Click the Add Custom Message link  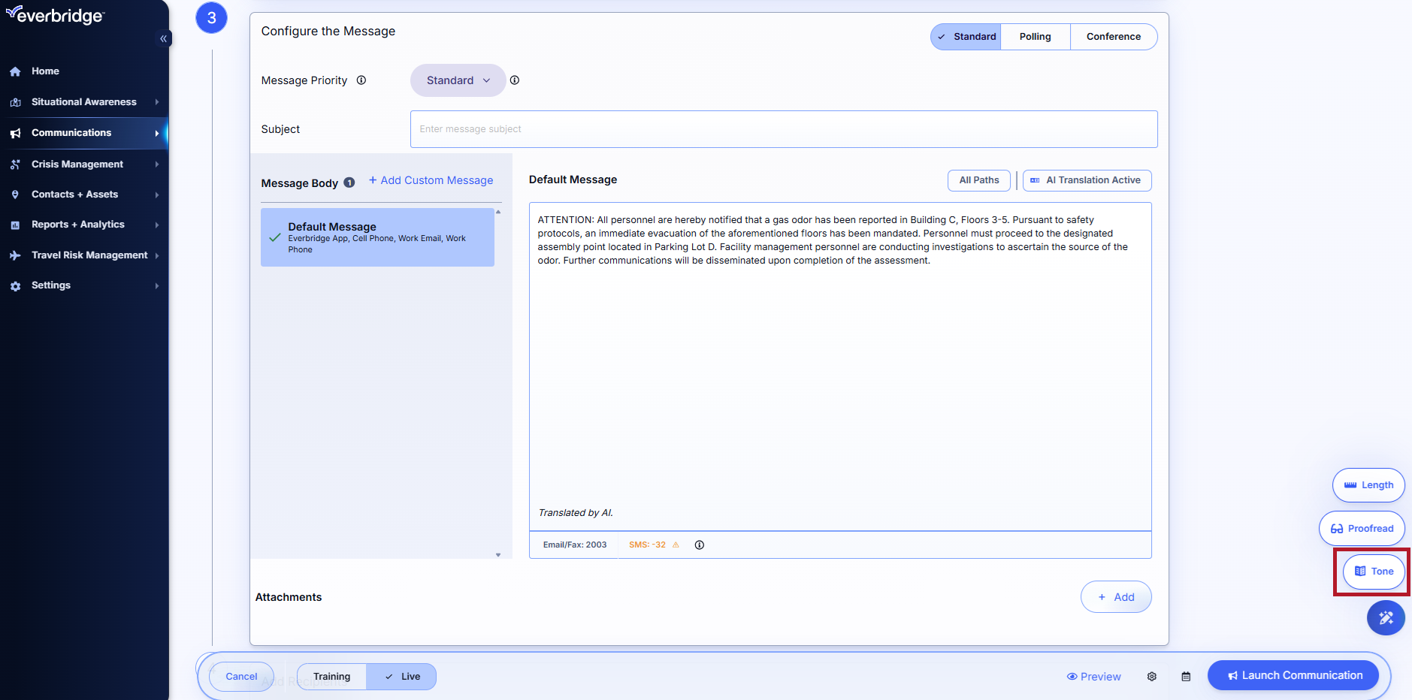pos(431,180)
